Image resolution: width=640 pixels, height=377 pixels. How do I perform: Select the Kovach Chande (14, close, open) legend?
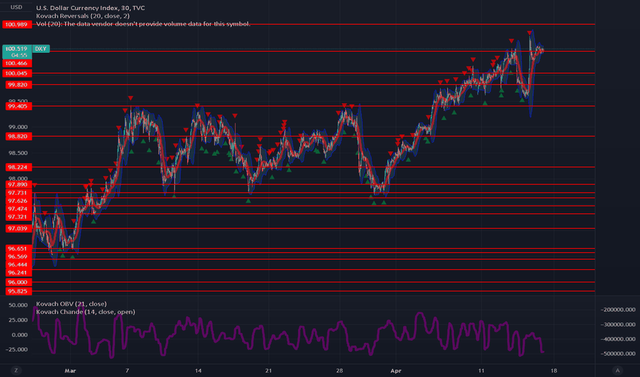(x=86, y=311)
